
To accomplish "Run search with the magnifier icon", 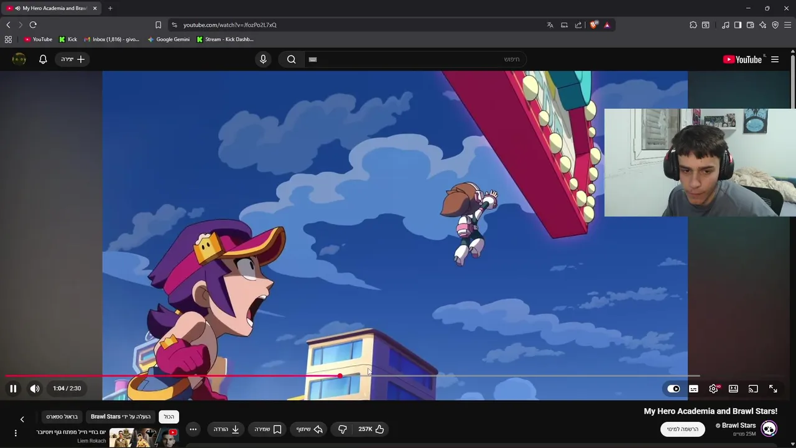I will coord(291,59).
